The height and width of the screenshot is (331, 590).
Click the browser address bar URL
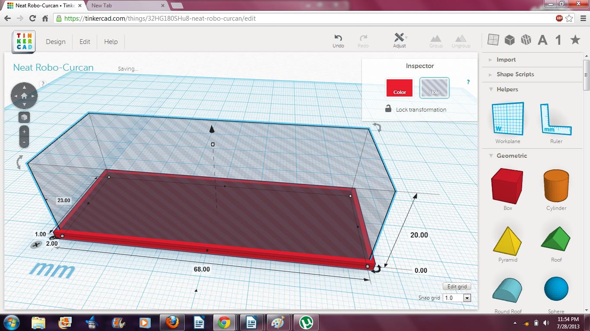click(160, 19)
